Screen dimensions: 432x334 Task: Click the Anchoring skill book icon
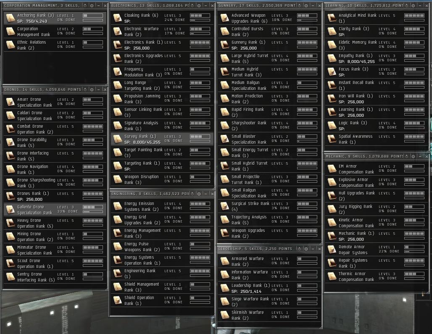pos(11,18)
